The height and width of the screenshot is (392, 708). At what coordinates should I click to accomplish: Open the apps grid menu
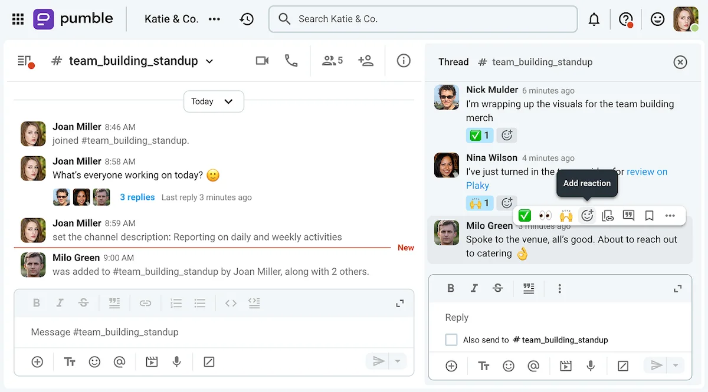pyautogui.click(x=18, y=19)
